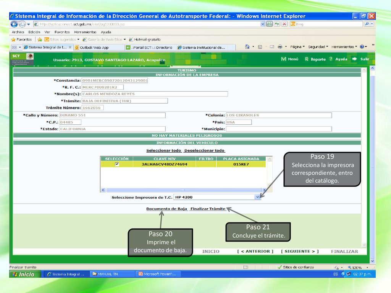This screenshot has width=391, height=293.
Task: Click the Quick Tabs grid icon
Action: [15, 47]
